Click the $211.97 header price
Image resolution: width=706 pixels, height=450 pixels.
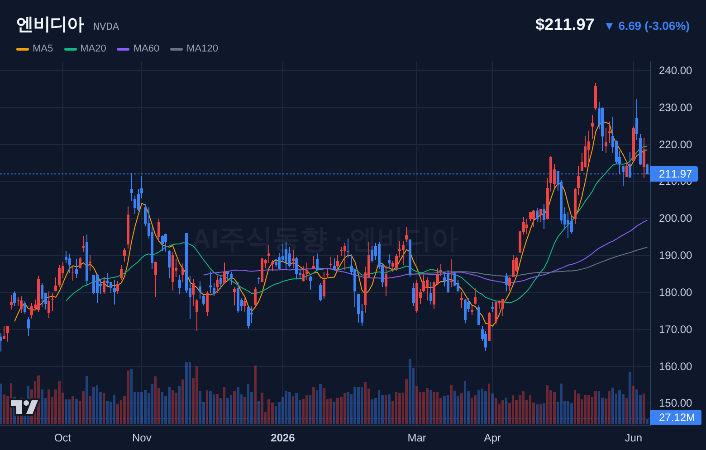pyautogui.click(x=565, y=24)
